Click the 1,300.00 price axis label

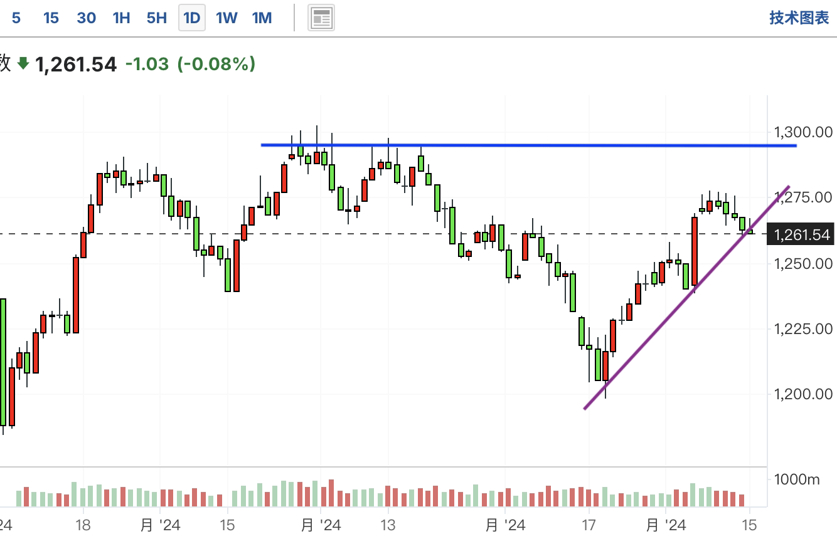804,132
